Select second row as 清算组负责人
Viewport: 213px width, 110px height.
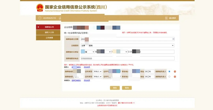click(x=169, y=77)
